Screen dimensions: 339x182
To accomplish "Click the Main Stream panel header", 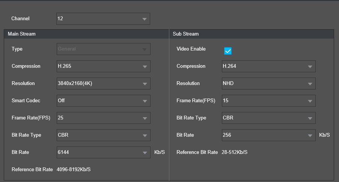I will tap(86, 34).
